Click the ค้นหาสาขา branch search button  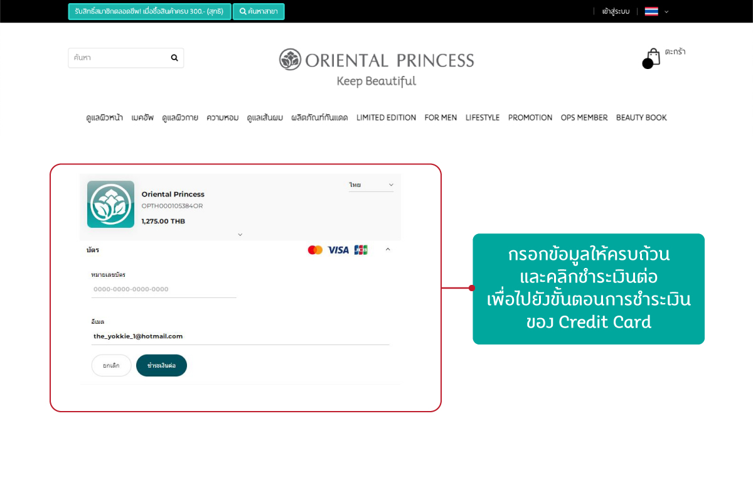(x=259, y=11)
